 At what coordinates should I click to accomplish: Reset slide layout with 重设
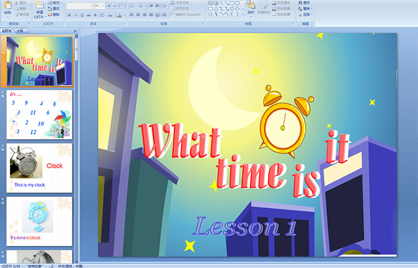(x=54, y=8)
